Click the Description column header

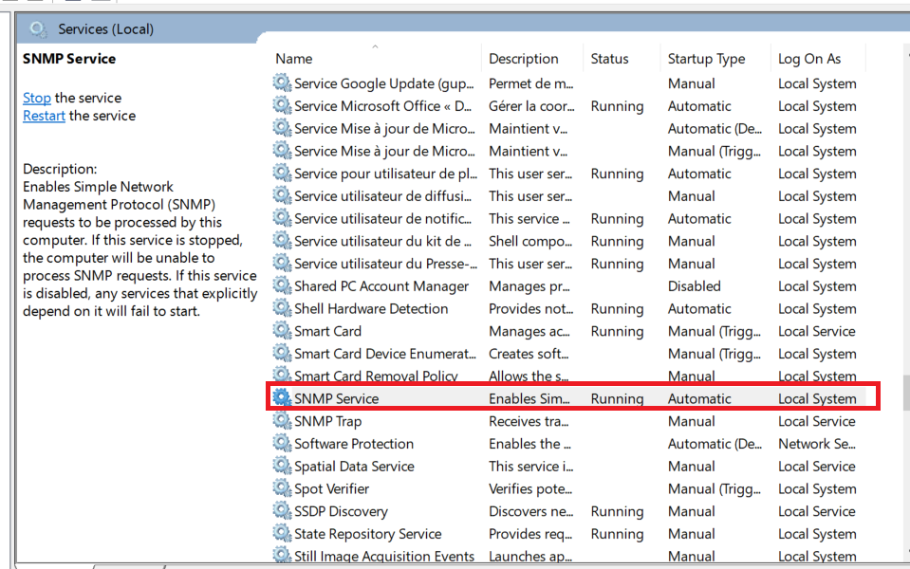point(523,59)
